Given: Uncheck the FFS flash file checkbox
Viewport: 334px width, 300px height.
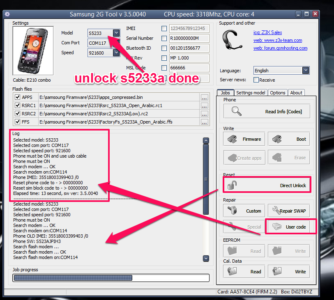Looking at the screenshot, I should (x=18, y=122).
